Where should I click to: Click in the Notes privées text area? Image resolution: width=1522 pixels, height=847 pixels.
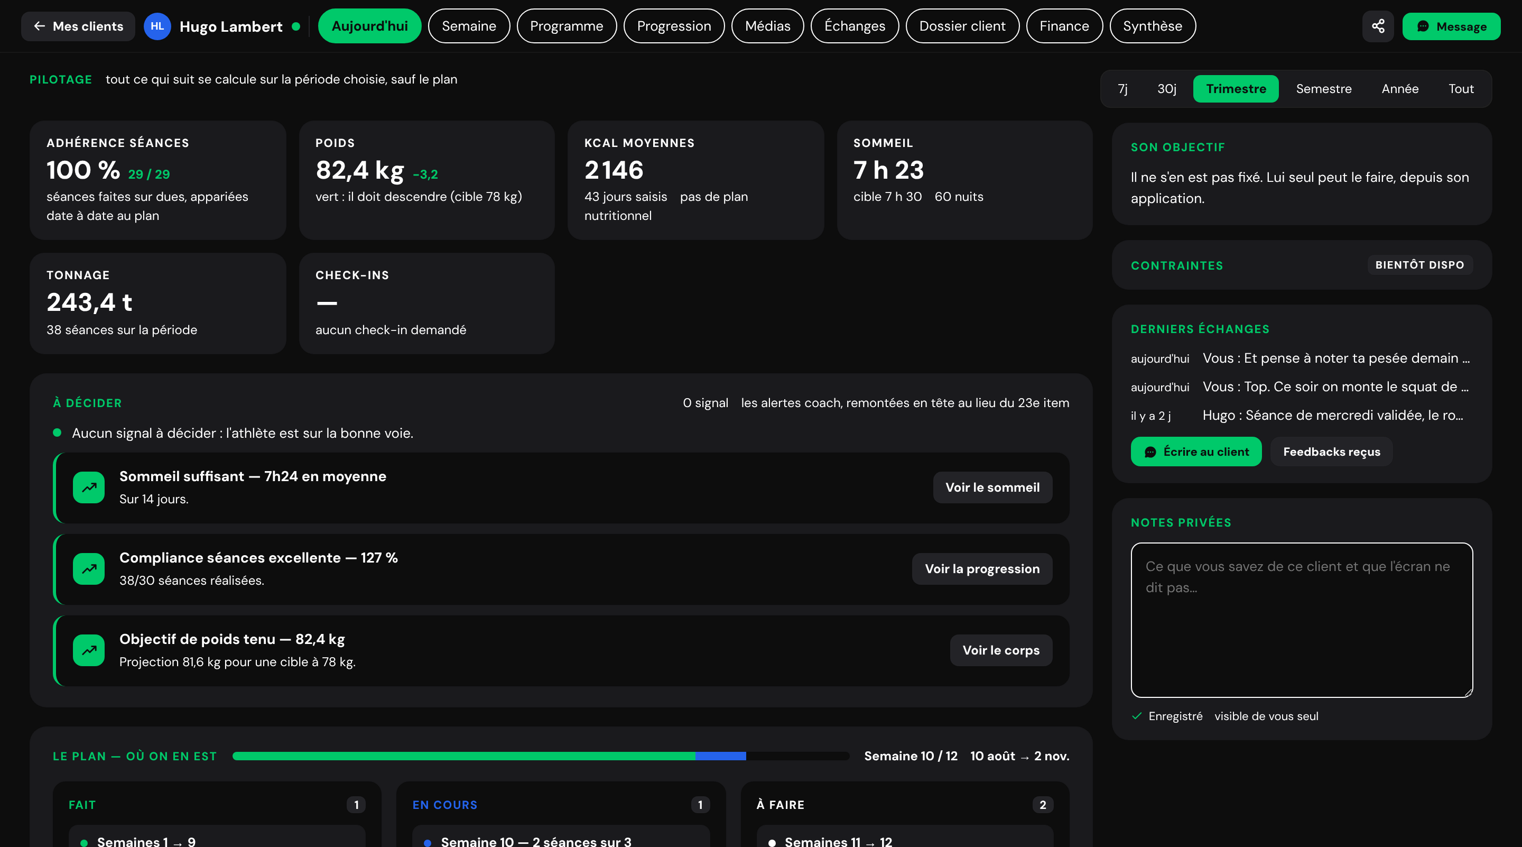coord(1302,620)
